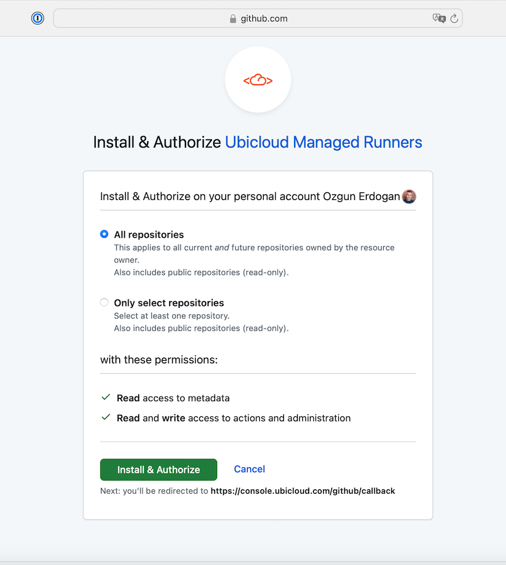Choose the Only select repositories option
This screenshot has width=506, height=565.
click(104, 302)
